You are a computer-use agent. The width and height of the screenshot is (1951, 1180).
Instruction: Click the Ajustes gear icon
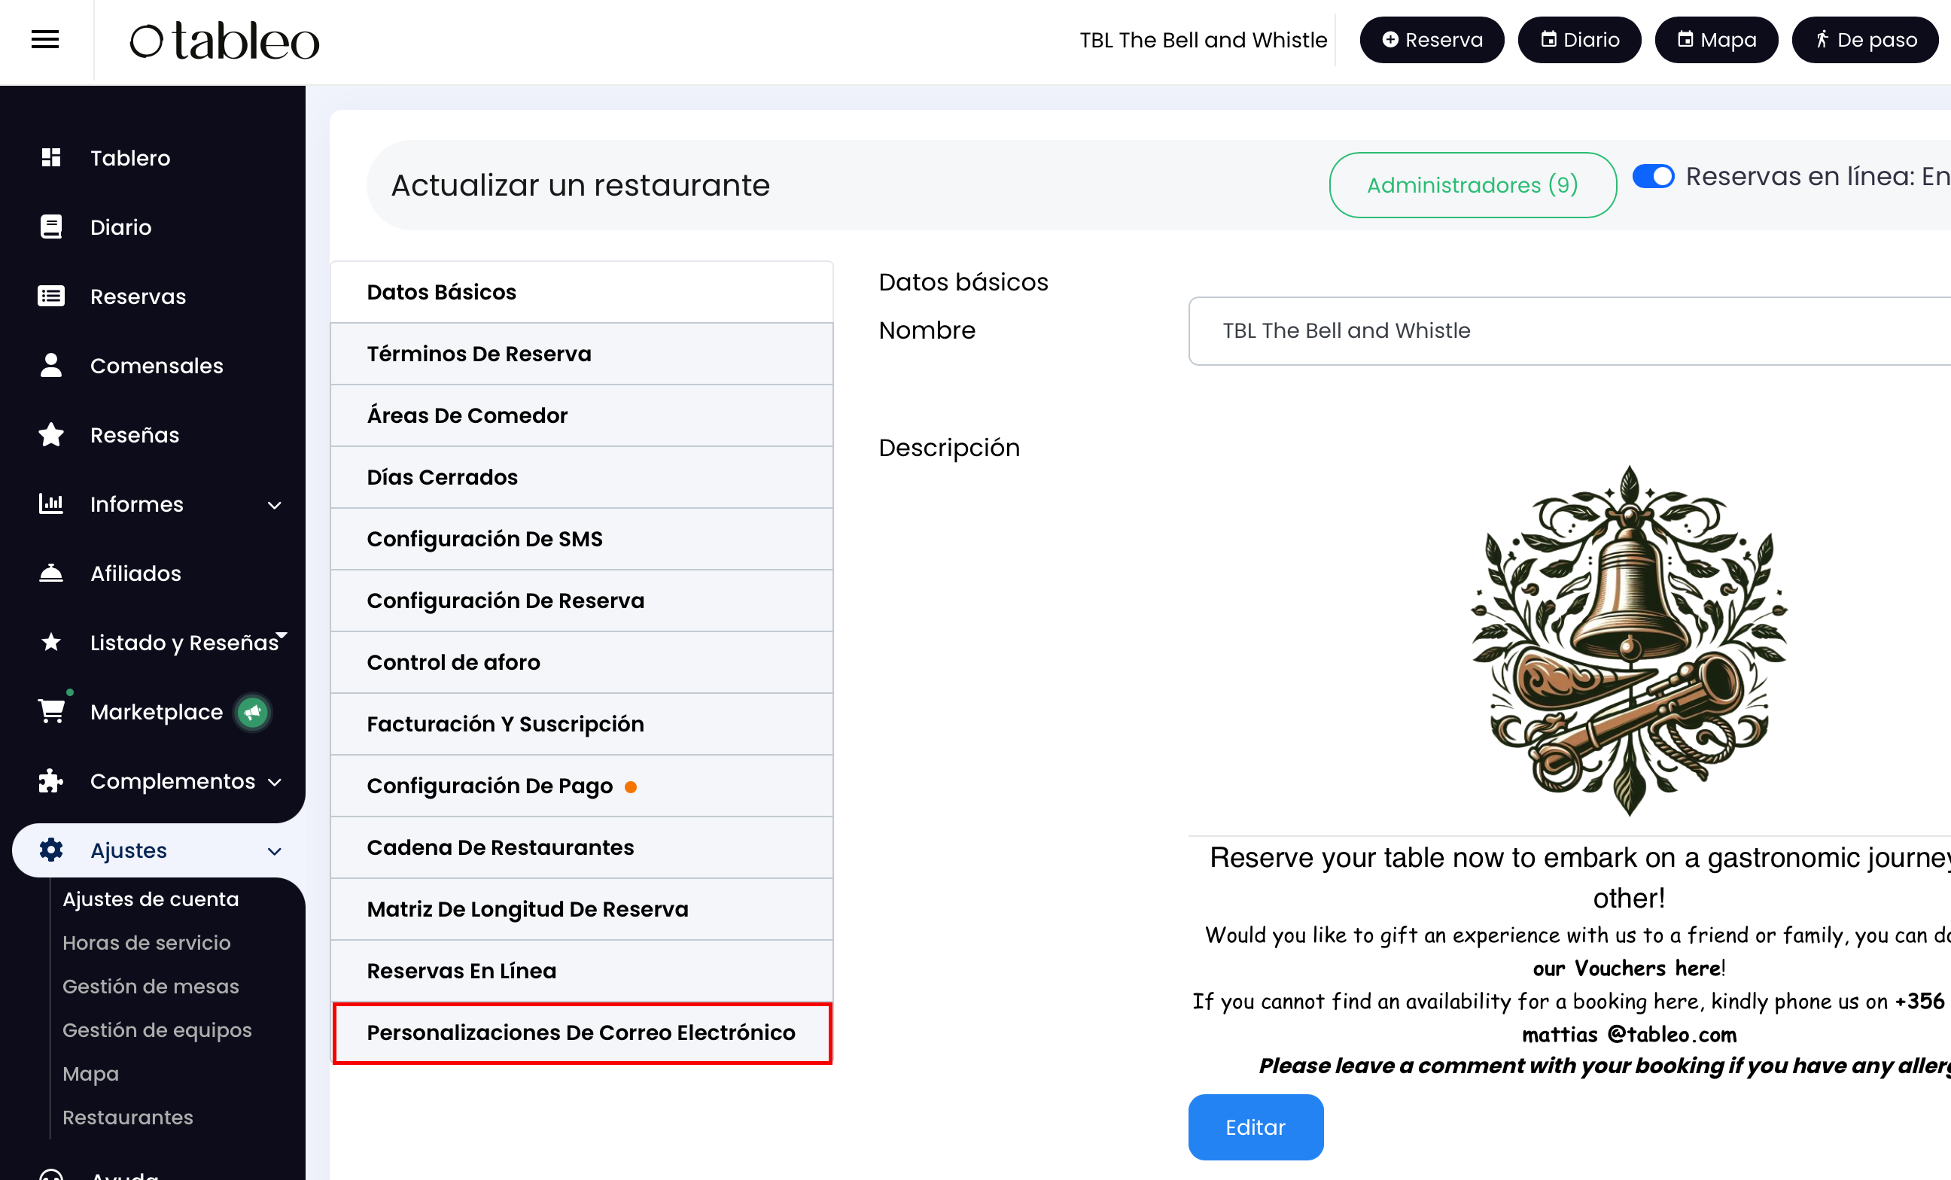tap(51, 850)
